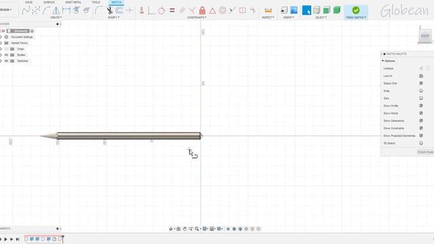The height and width of the screenshot is (244, 434).
Task: Activate the Select arrow tool
Action: click(307, 11)
